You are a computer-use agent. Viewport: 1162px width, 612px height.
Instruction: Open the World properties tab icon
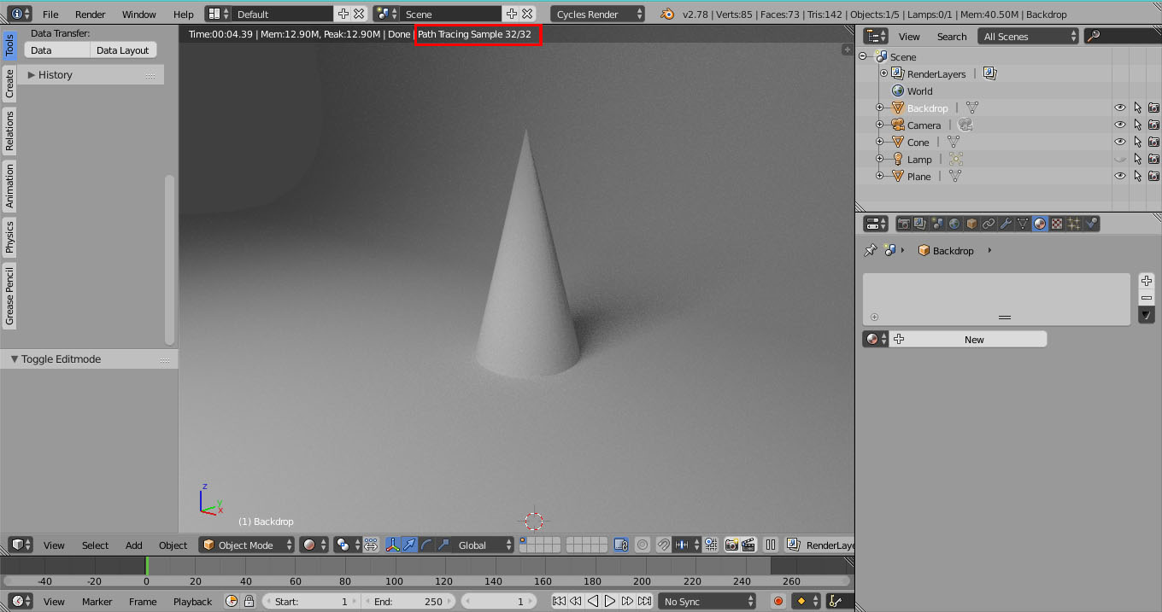[954, 224]
